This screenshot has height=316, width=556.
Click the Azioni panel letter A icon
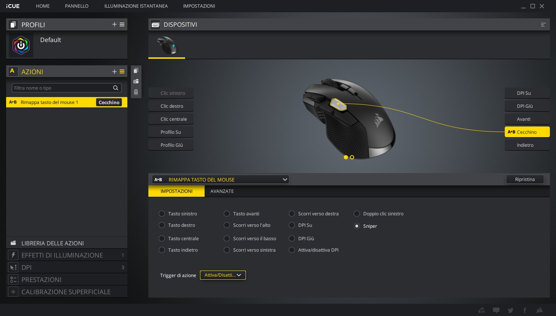[13, 71]
